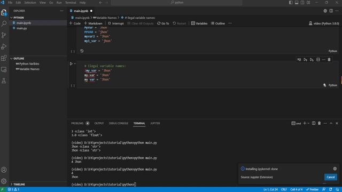Image resolution: width=342 pixels, height=192 pixels.
Task: Toggle the secondary side bar layout icon
Action: (x=302, y=3)
